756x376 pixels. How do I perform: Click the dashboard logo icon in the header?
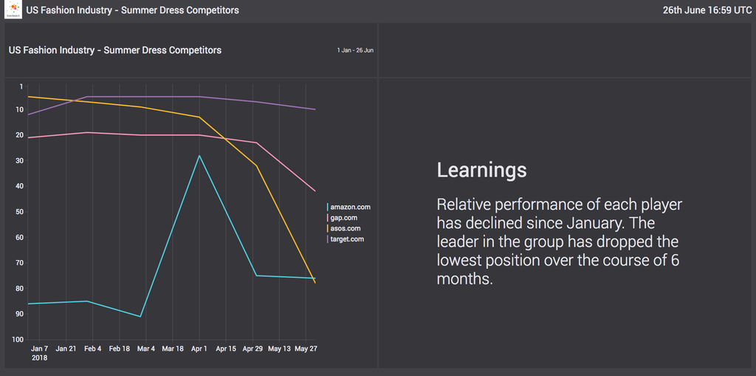pyautogui.click(x=13, y=10)
